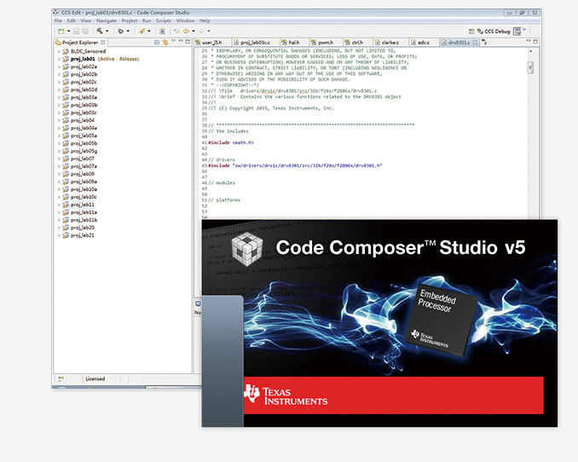Viewport: 578px width, 462px height.
Task: Open the View menu
Action: coord(86,20)
